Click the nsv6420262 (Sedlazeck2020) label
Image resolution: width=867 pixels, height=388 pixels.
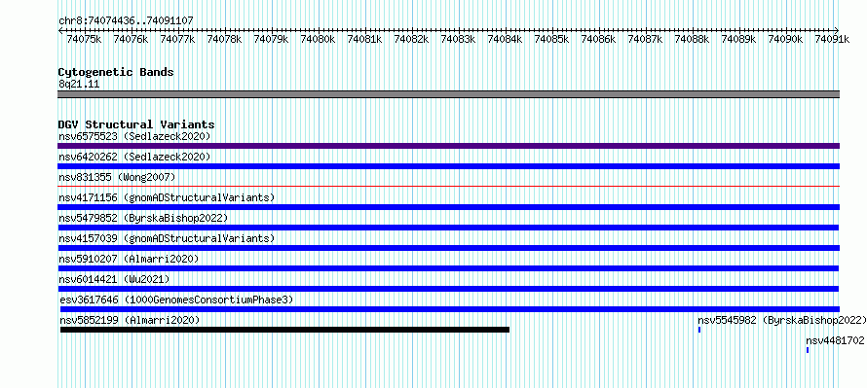(134, 157)
